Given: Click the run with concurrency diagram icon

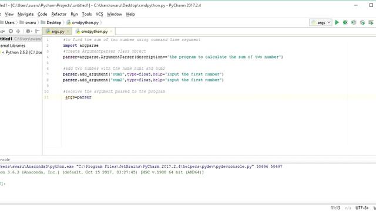Looking at the screenshot, I should (371, 22).
